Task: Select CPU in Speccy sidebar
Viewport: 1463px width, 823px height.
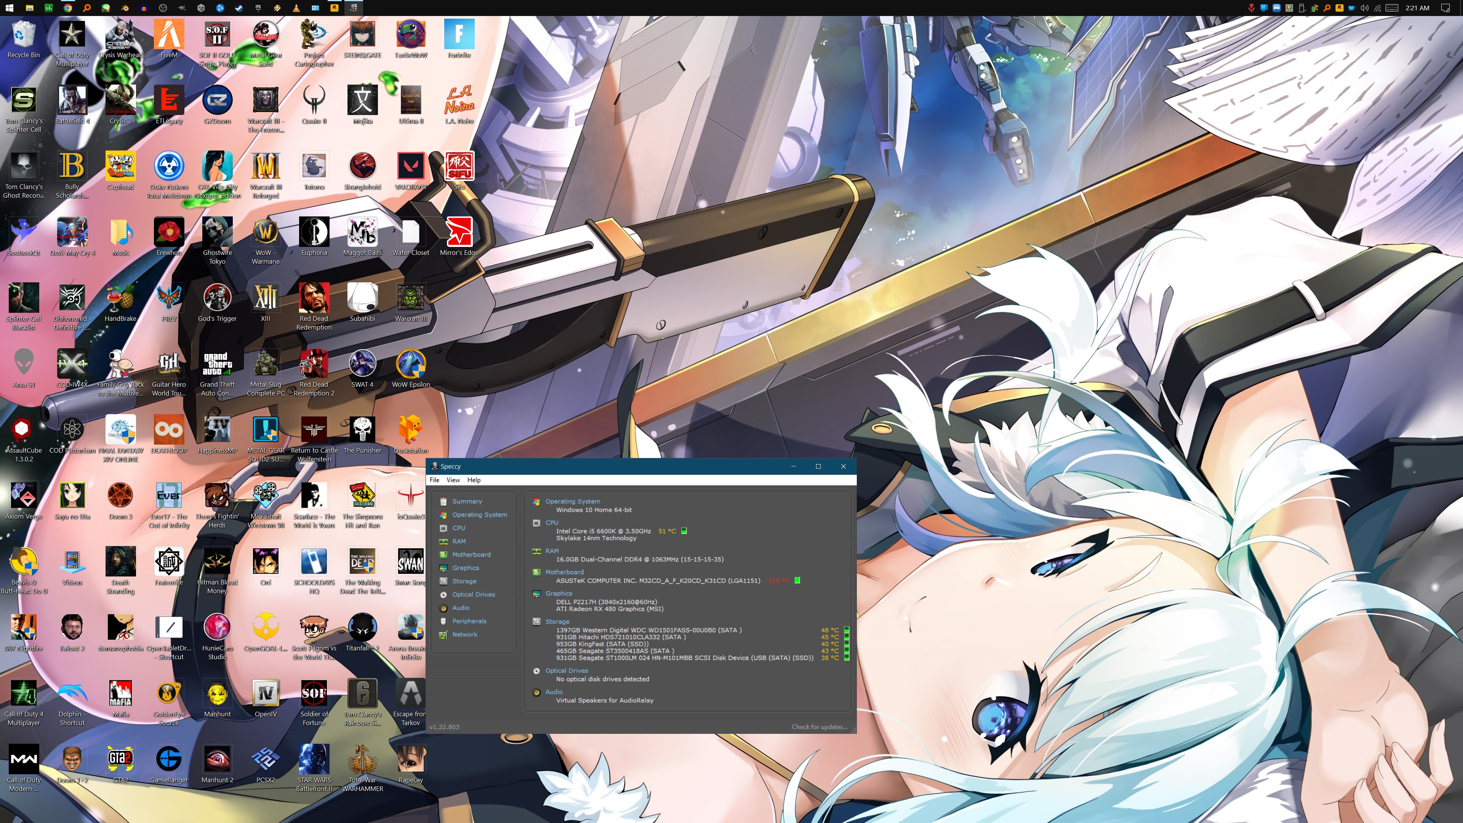Action: pos(458,528)
